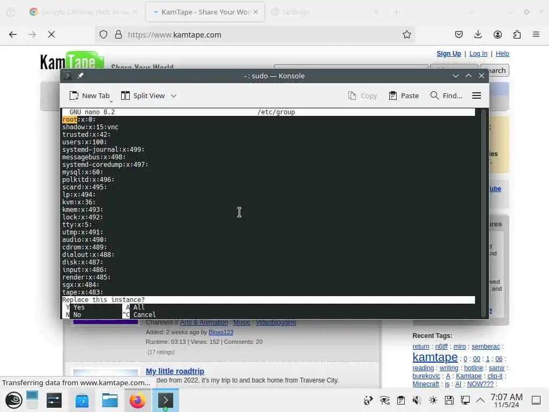Bookmark this page with the star icon
The height and width of the screenshot is (412, 549).
tap(406, 34)
